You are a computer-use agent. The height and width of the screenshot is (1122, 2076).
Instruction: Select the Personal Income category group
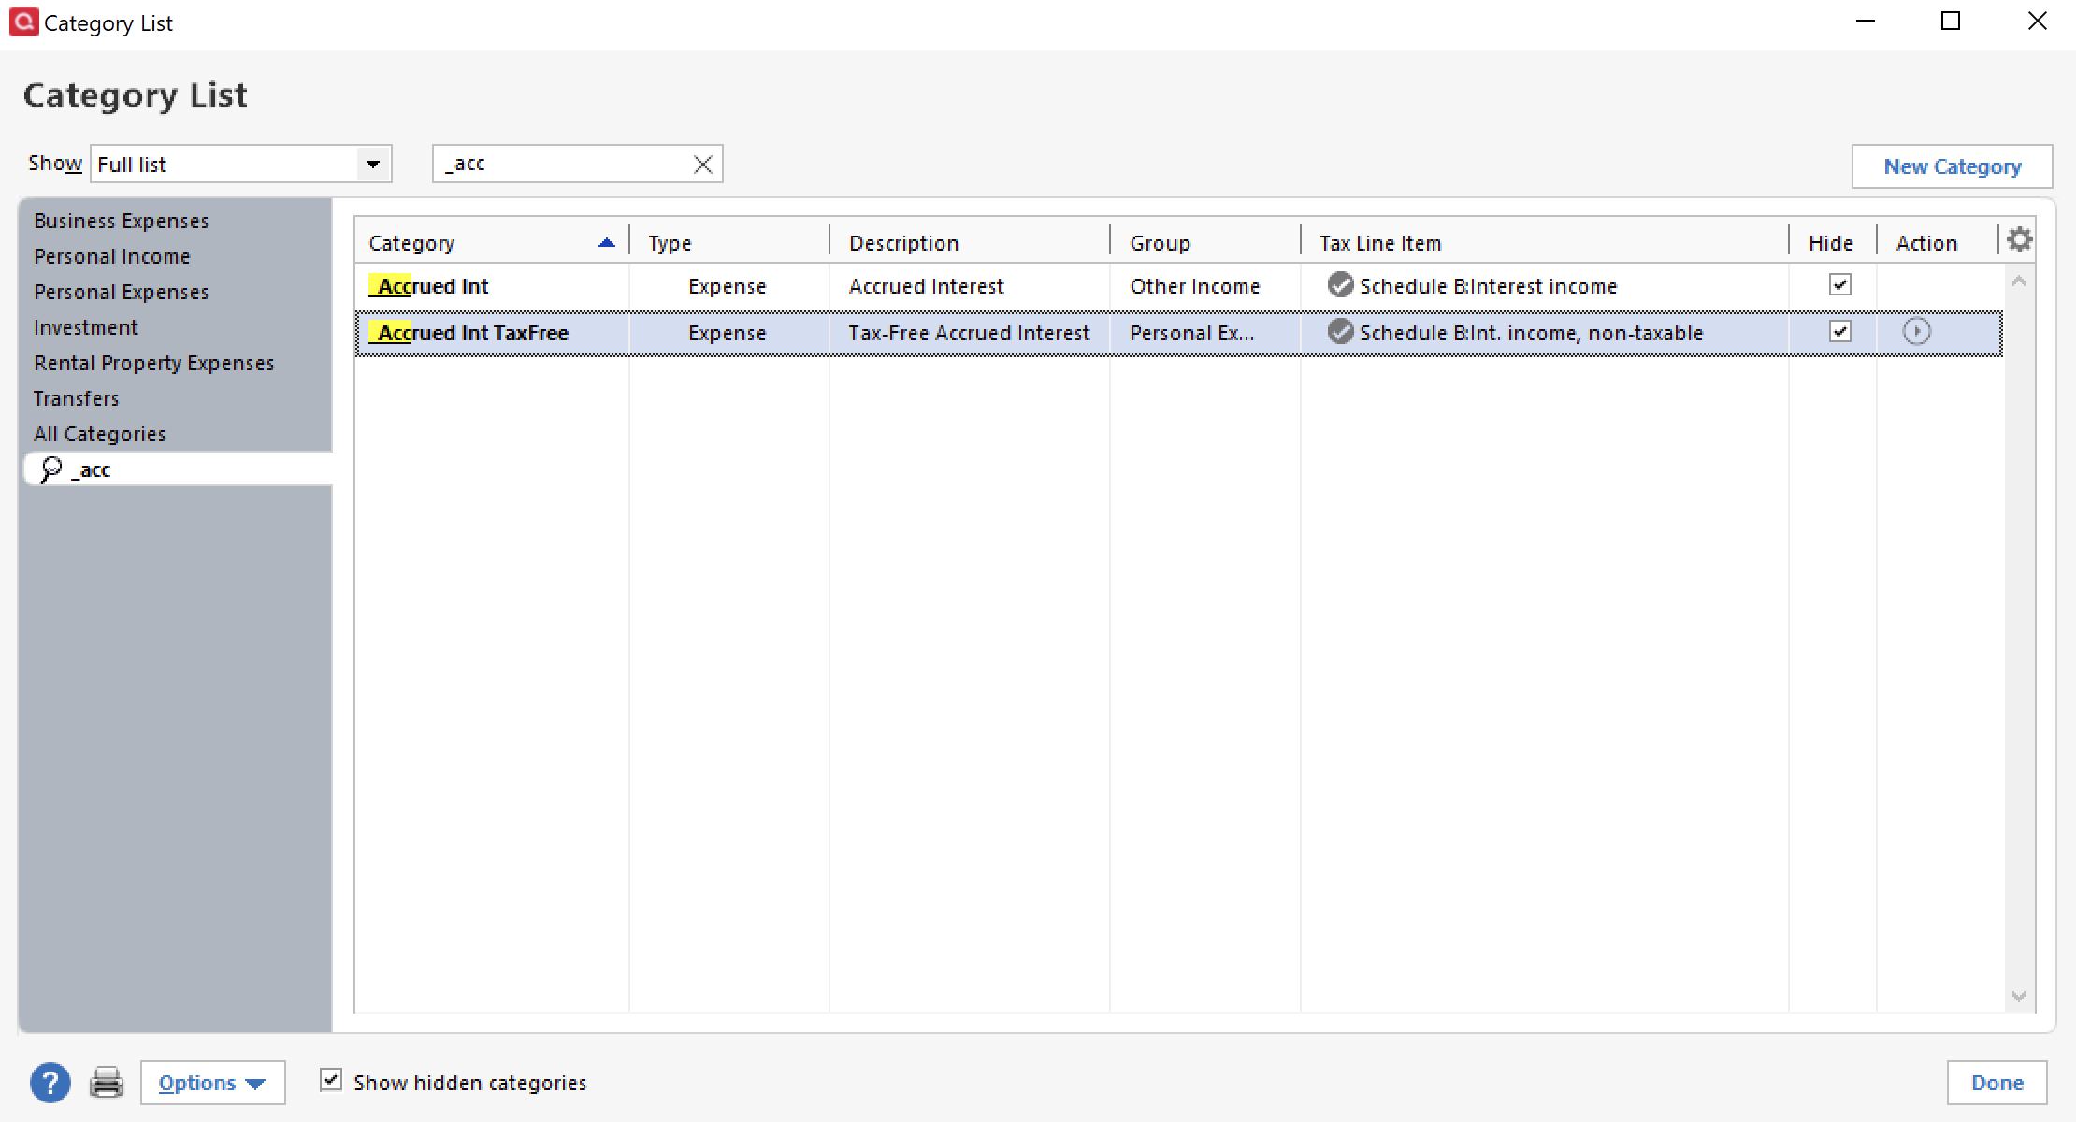click(111, 255)
